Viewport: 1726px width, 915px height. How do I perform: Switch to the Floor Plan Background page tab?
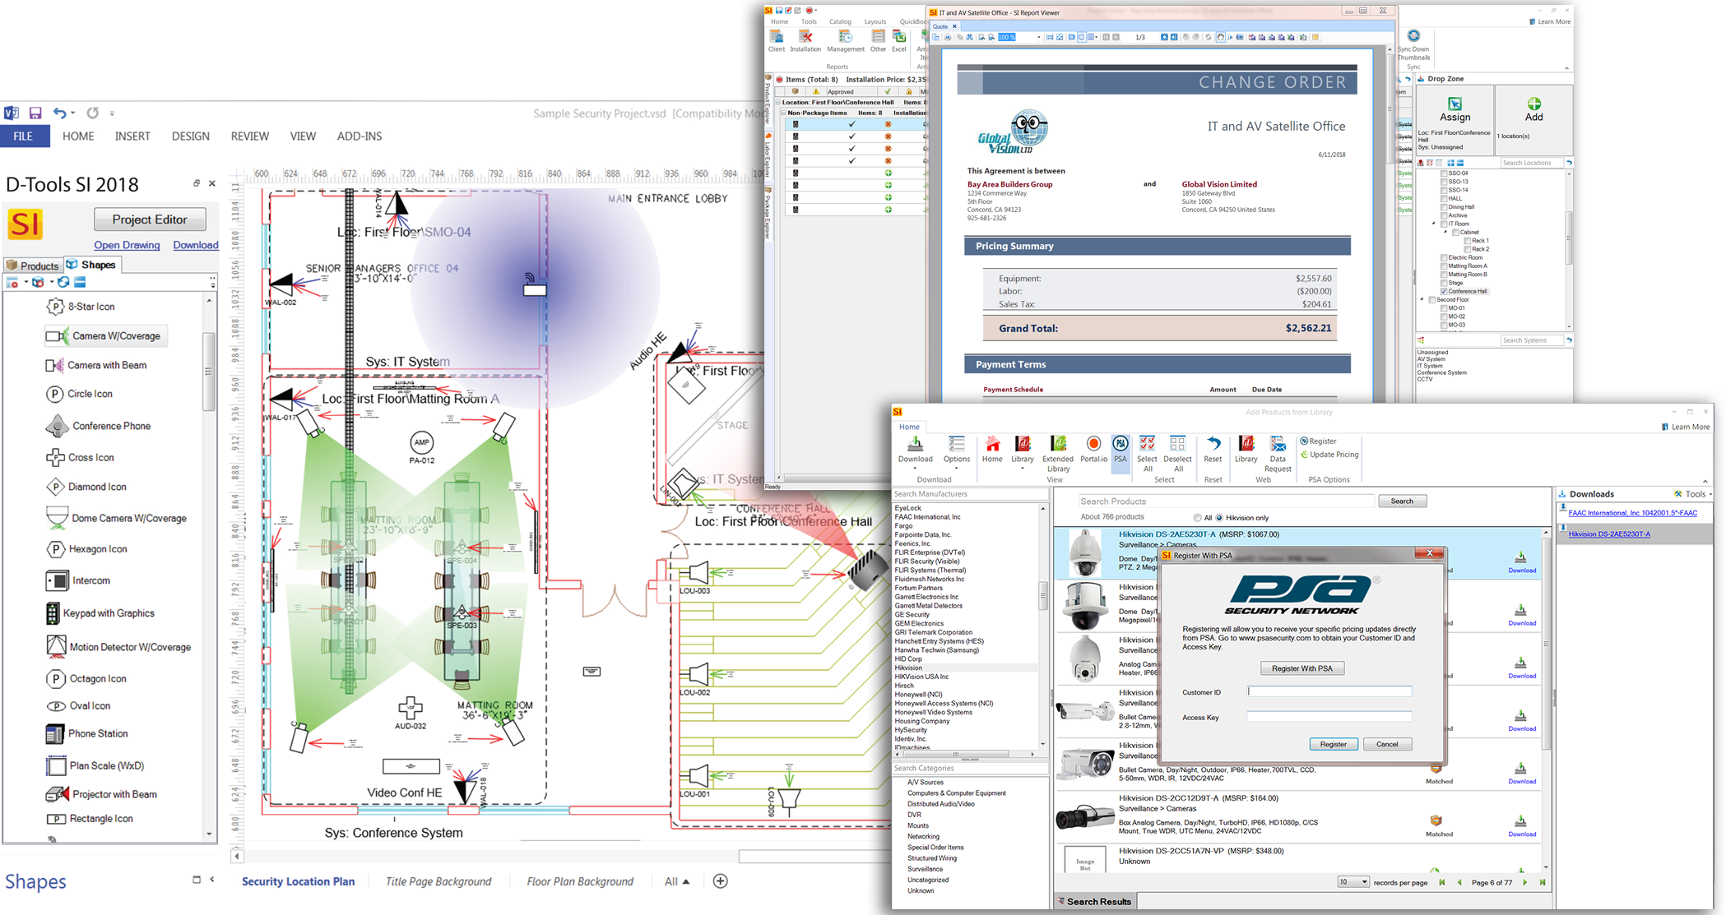[x=579, y=880]
